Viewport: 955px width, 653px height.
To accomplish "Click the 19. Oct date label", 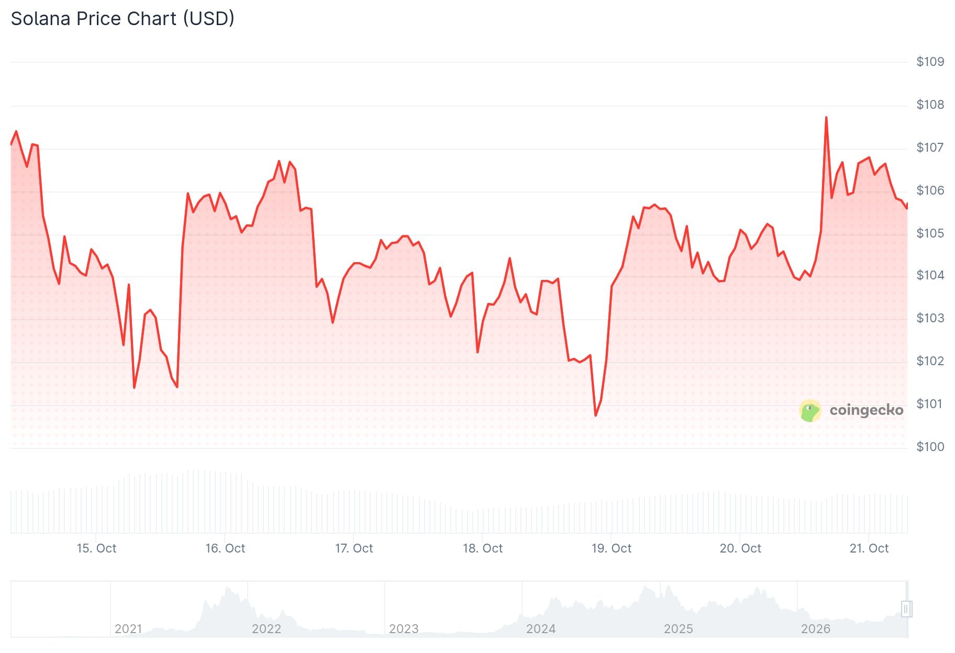I will point(612,548).
